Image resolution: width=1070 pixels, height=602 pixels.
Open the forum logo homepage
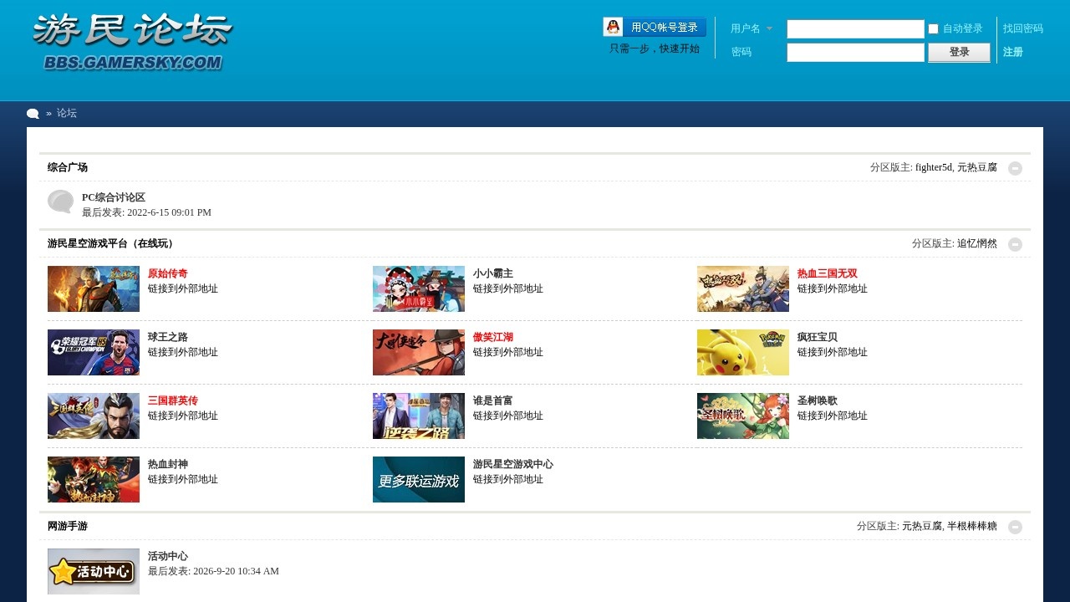click(x=132, y=43)
